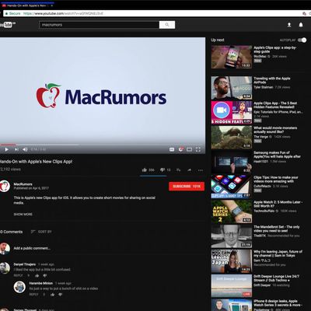Open the upload video icon
311x311 pixels.
(289, 25)
